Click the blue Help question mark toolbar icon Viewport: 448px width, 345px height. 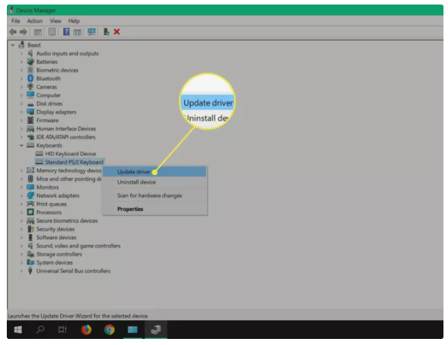click(x=66, y=32)
